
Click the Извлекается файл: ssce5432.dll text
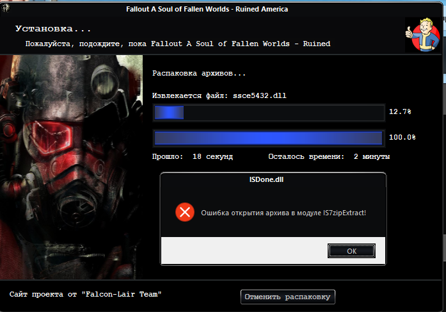coord(219,95)
